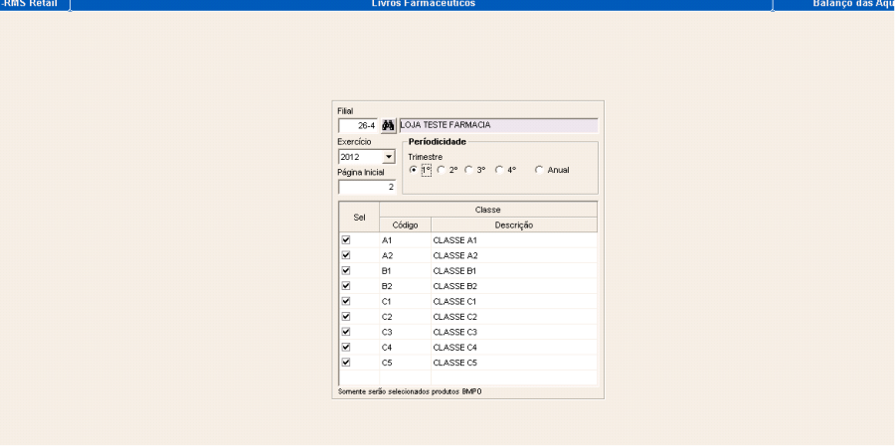Click the Descrição column header

[514, 225]
